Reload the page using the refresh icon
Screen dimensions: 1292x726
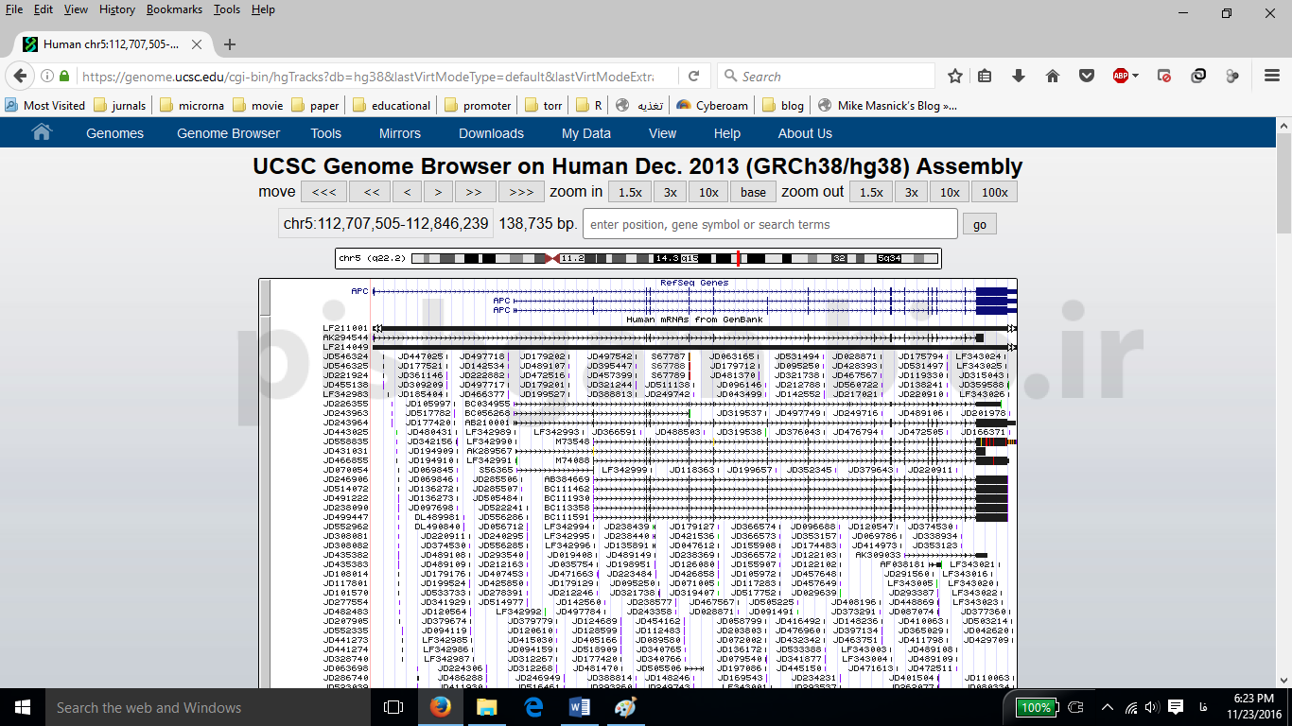pyautogui.click(x=693, y=76)
